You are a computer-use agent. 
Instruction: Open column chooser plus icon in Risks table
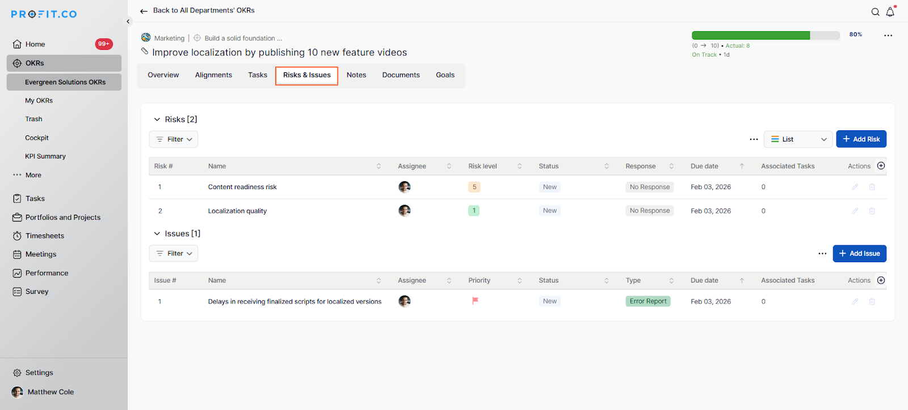(x=881, y=166)
